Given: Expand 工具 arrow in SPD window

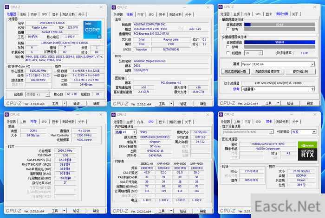Looking at the screenshot, I should click(171, 211).
